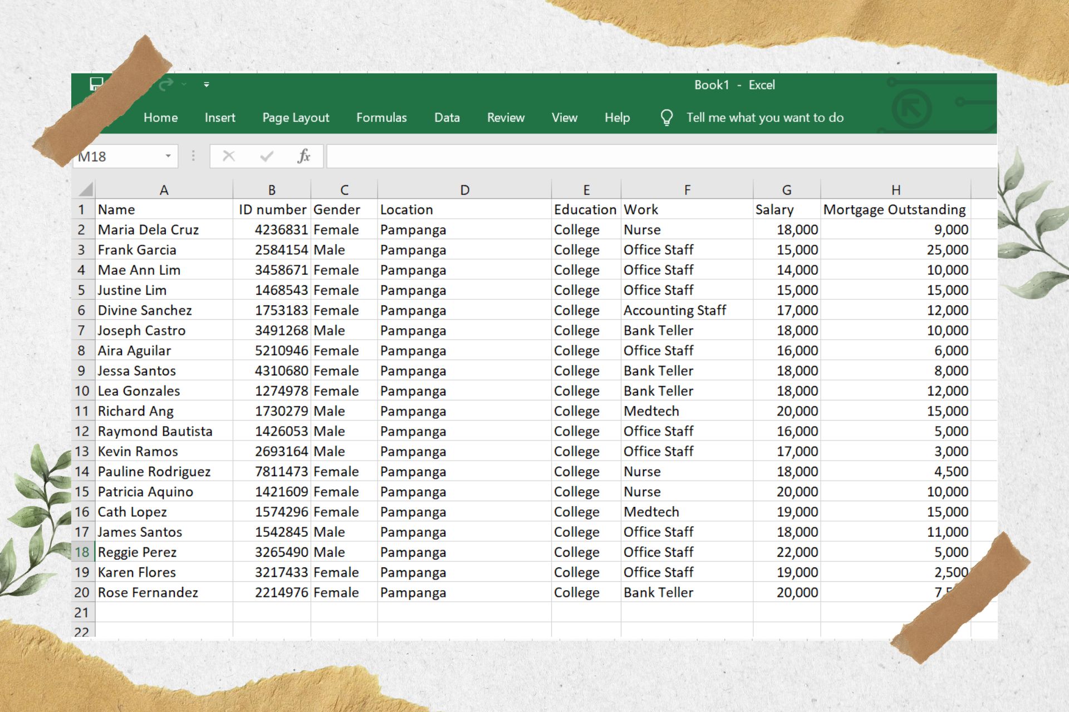Select the Raymond Bautista cell
This screenshot has height=712, width=1069.
coord(164,431)
